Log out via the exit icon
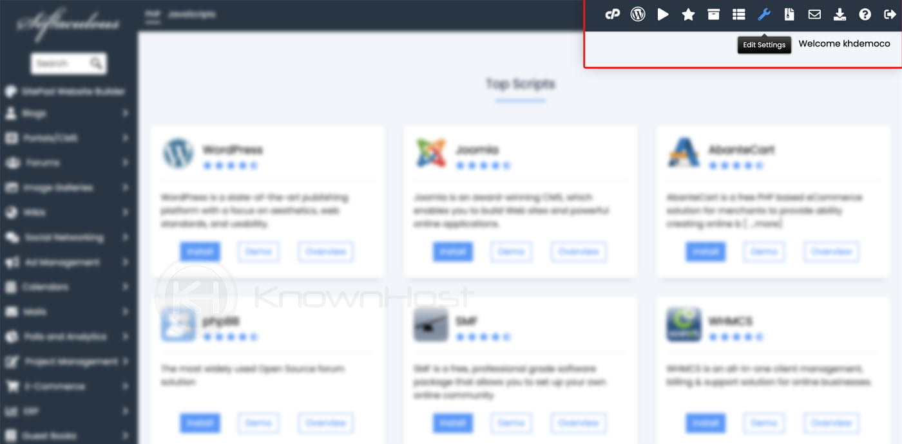The image size is (902, 444). pos(890,14)
